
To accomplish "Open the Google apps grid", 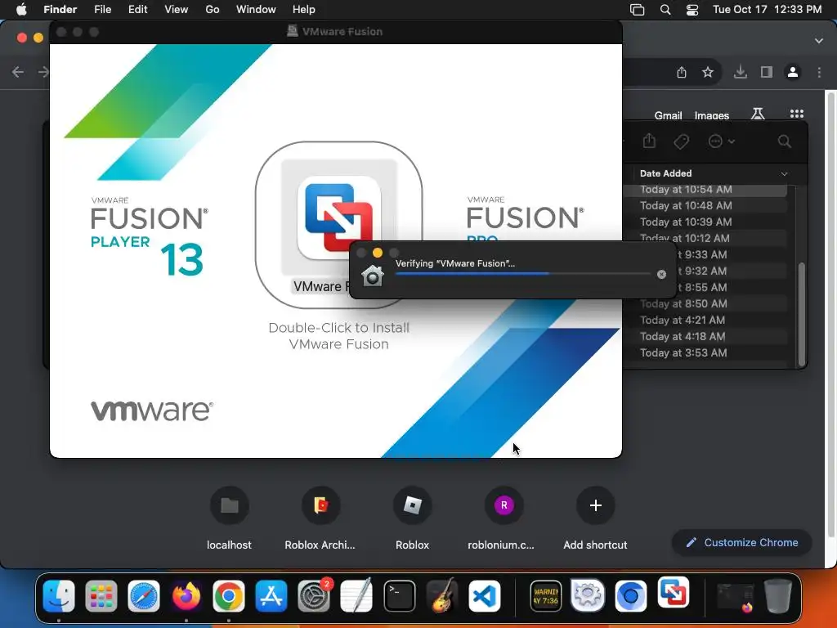I will coord(797,114).
